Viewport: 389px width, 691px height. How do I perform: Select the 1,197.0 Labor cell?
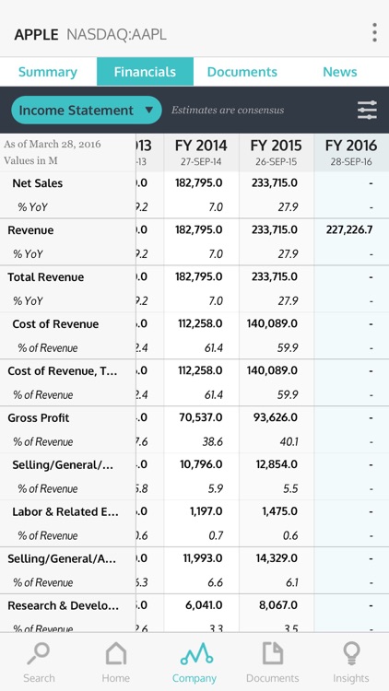[x=206, y=511]
